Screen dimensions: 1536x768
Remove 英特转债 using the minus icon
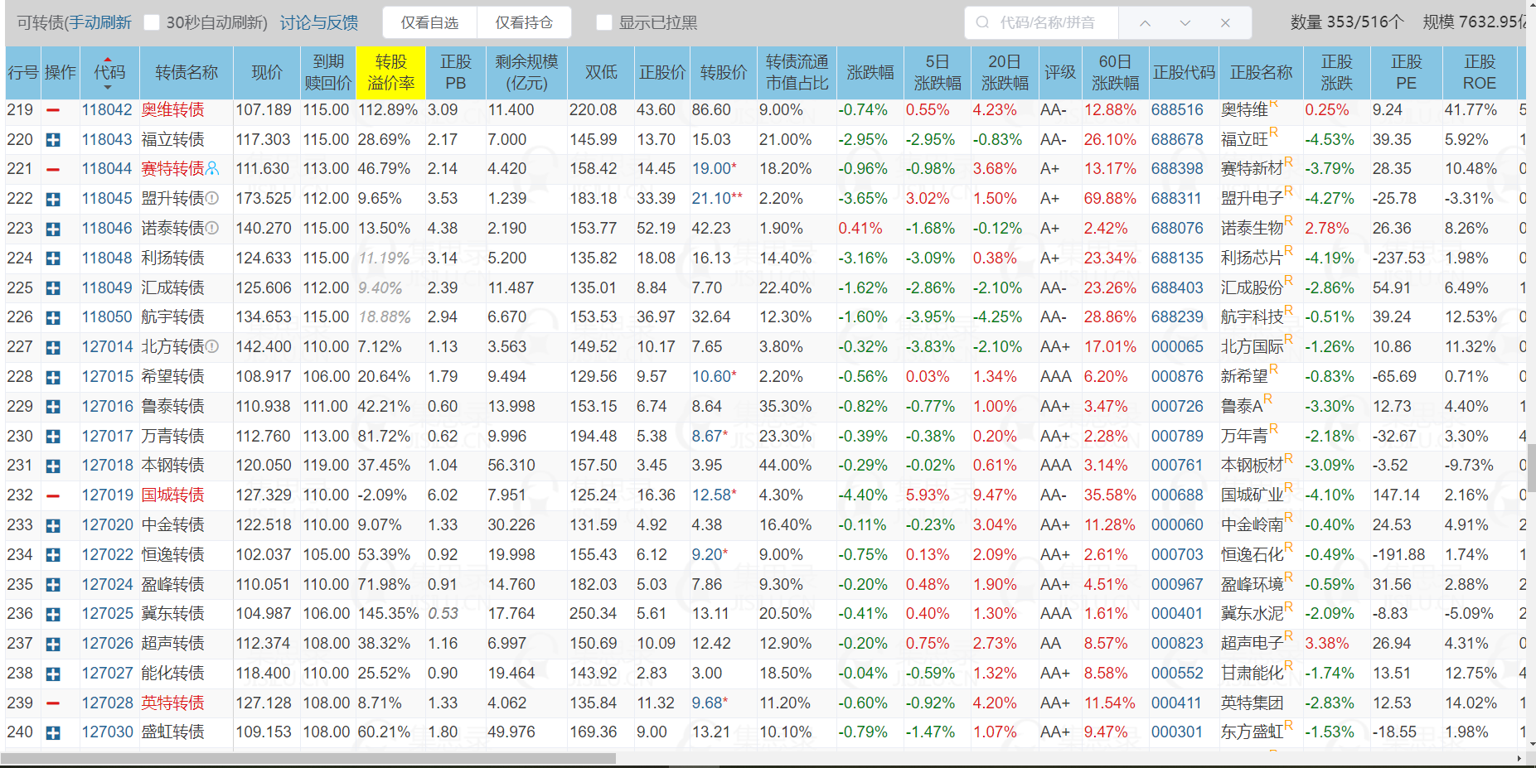53,703
